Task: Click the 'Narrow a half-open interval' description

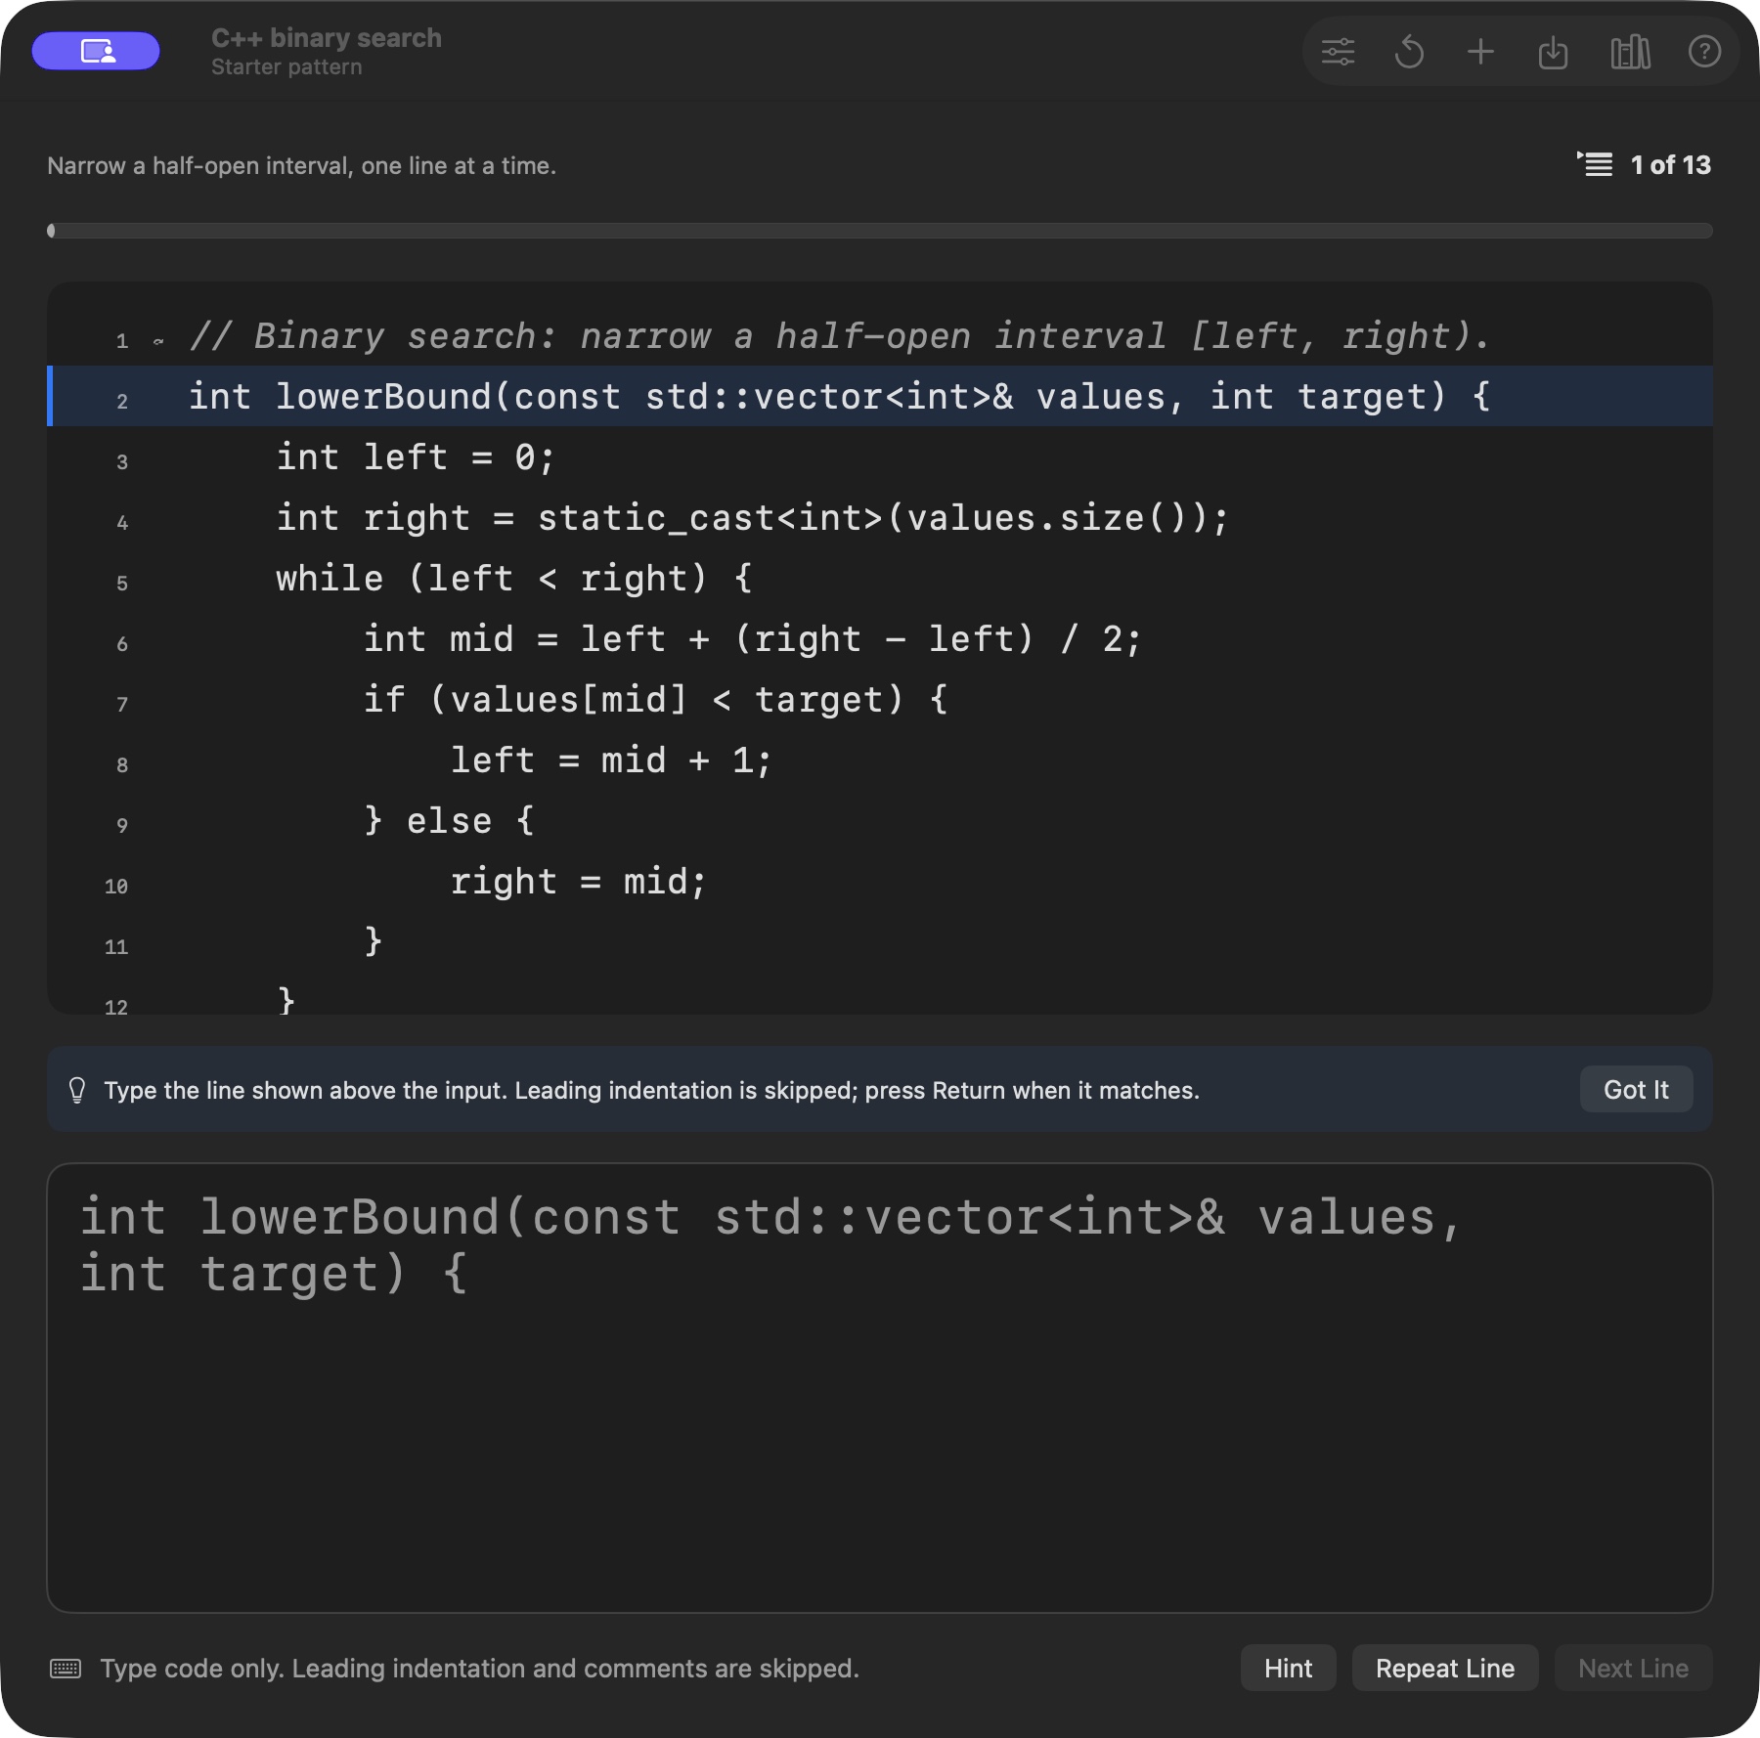Action: [301, 165]
